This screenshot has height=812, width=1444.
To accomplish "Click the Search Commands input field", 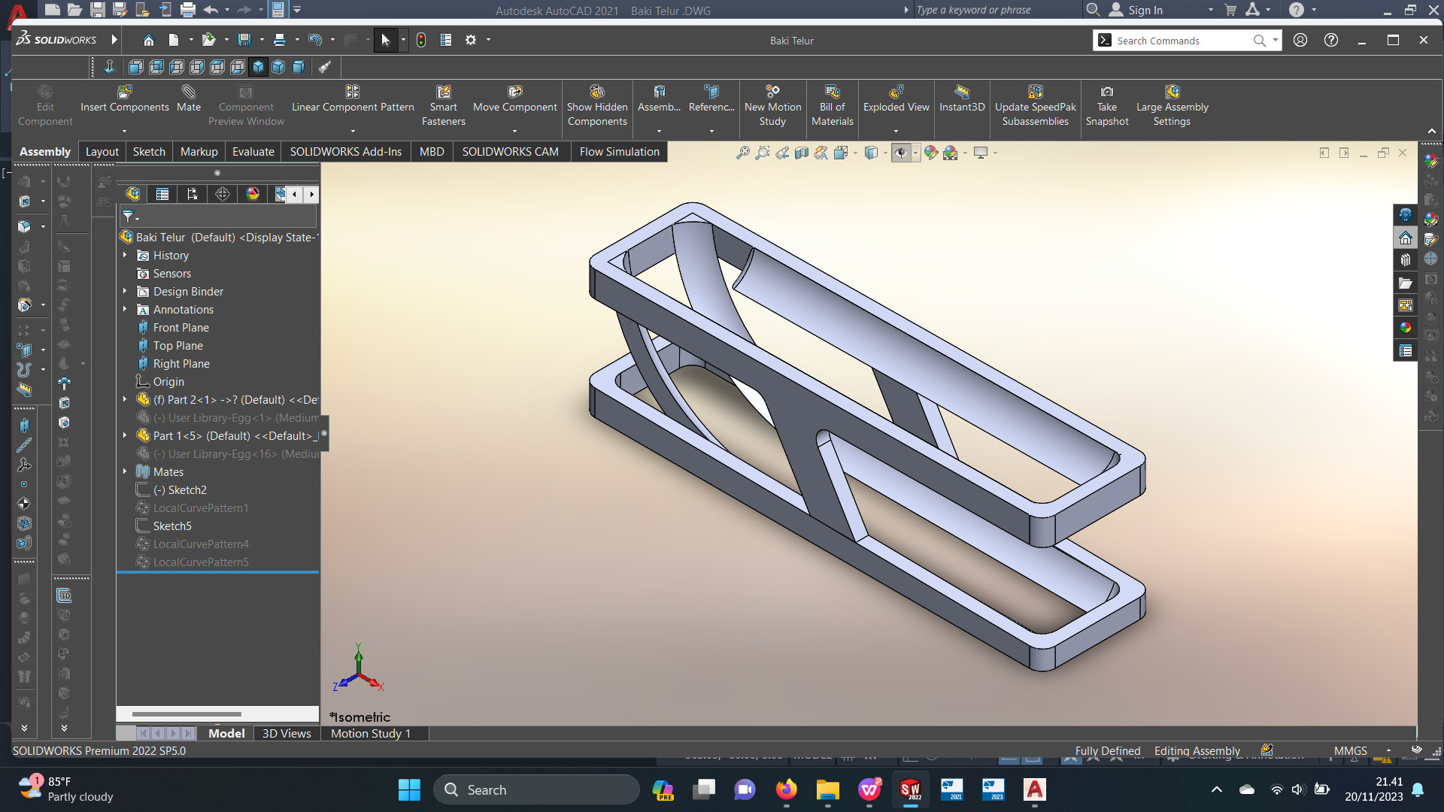I will [1182, 41].
